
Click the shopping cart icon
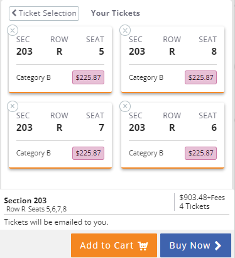(x=143, y=245)
